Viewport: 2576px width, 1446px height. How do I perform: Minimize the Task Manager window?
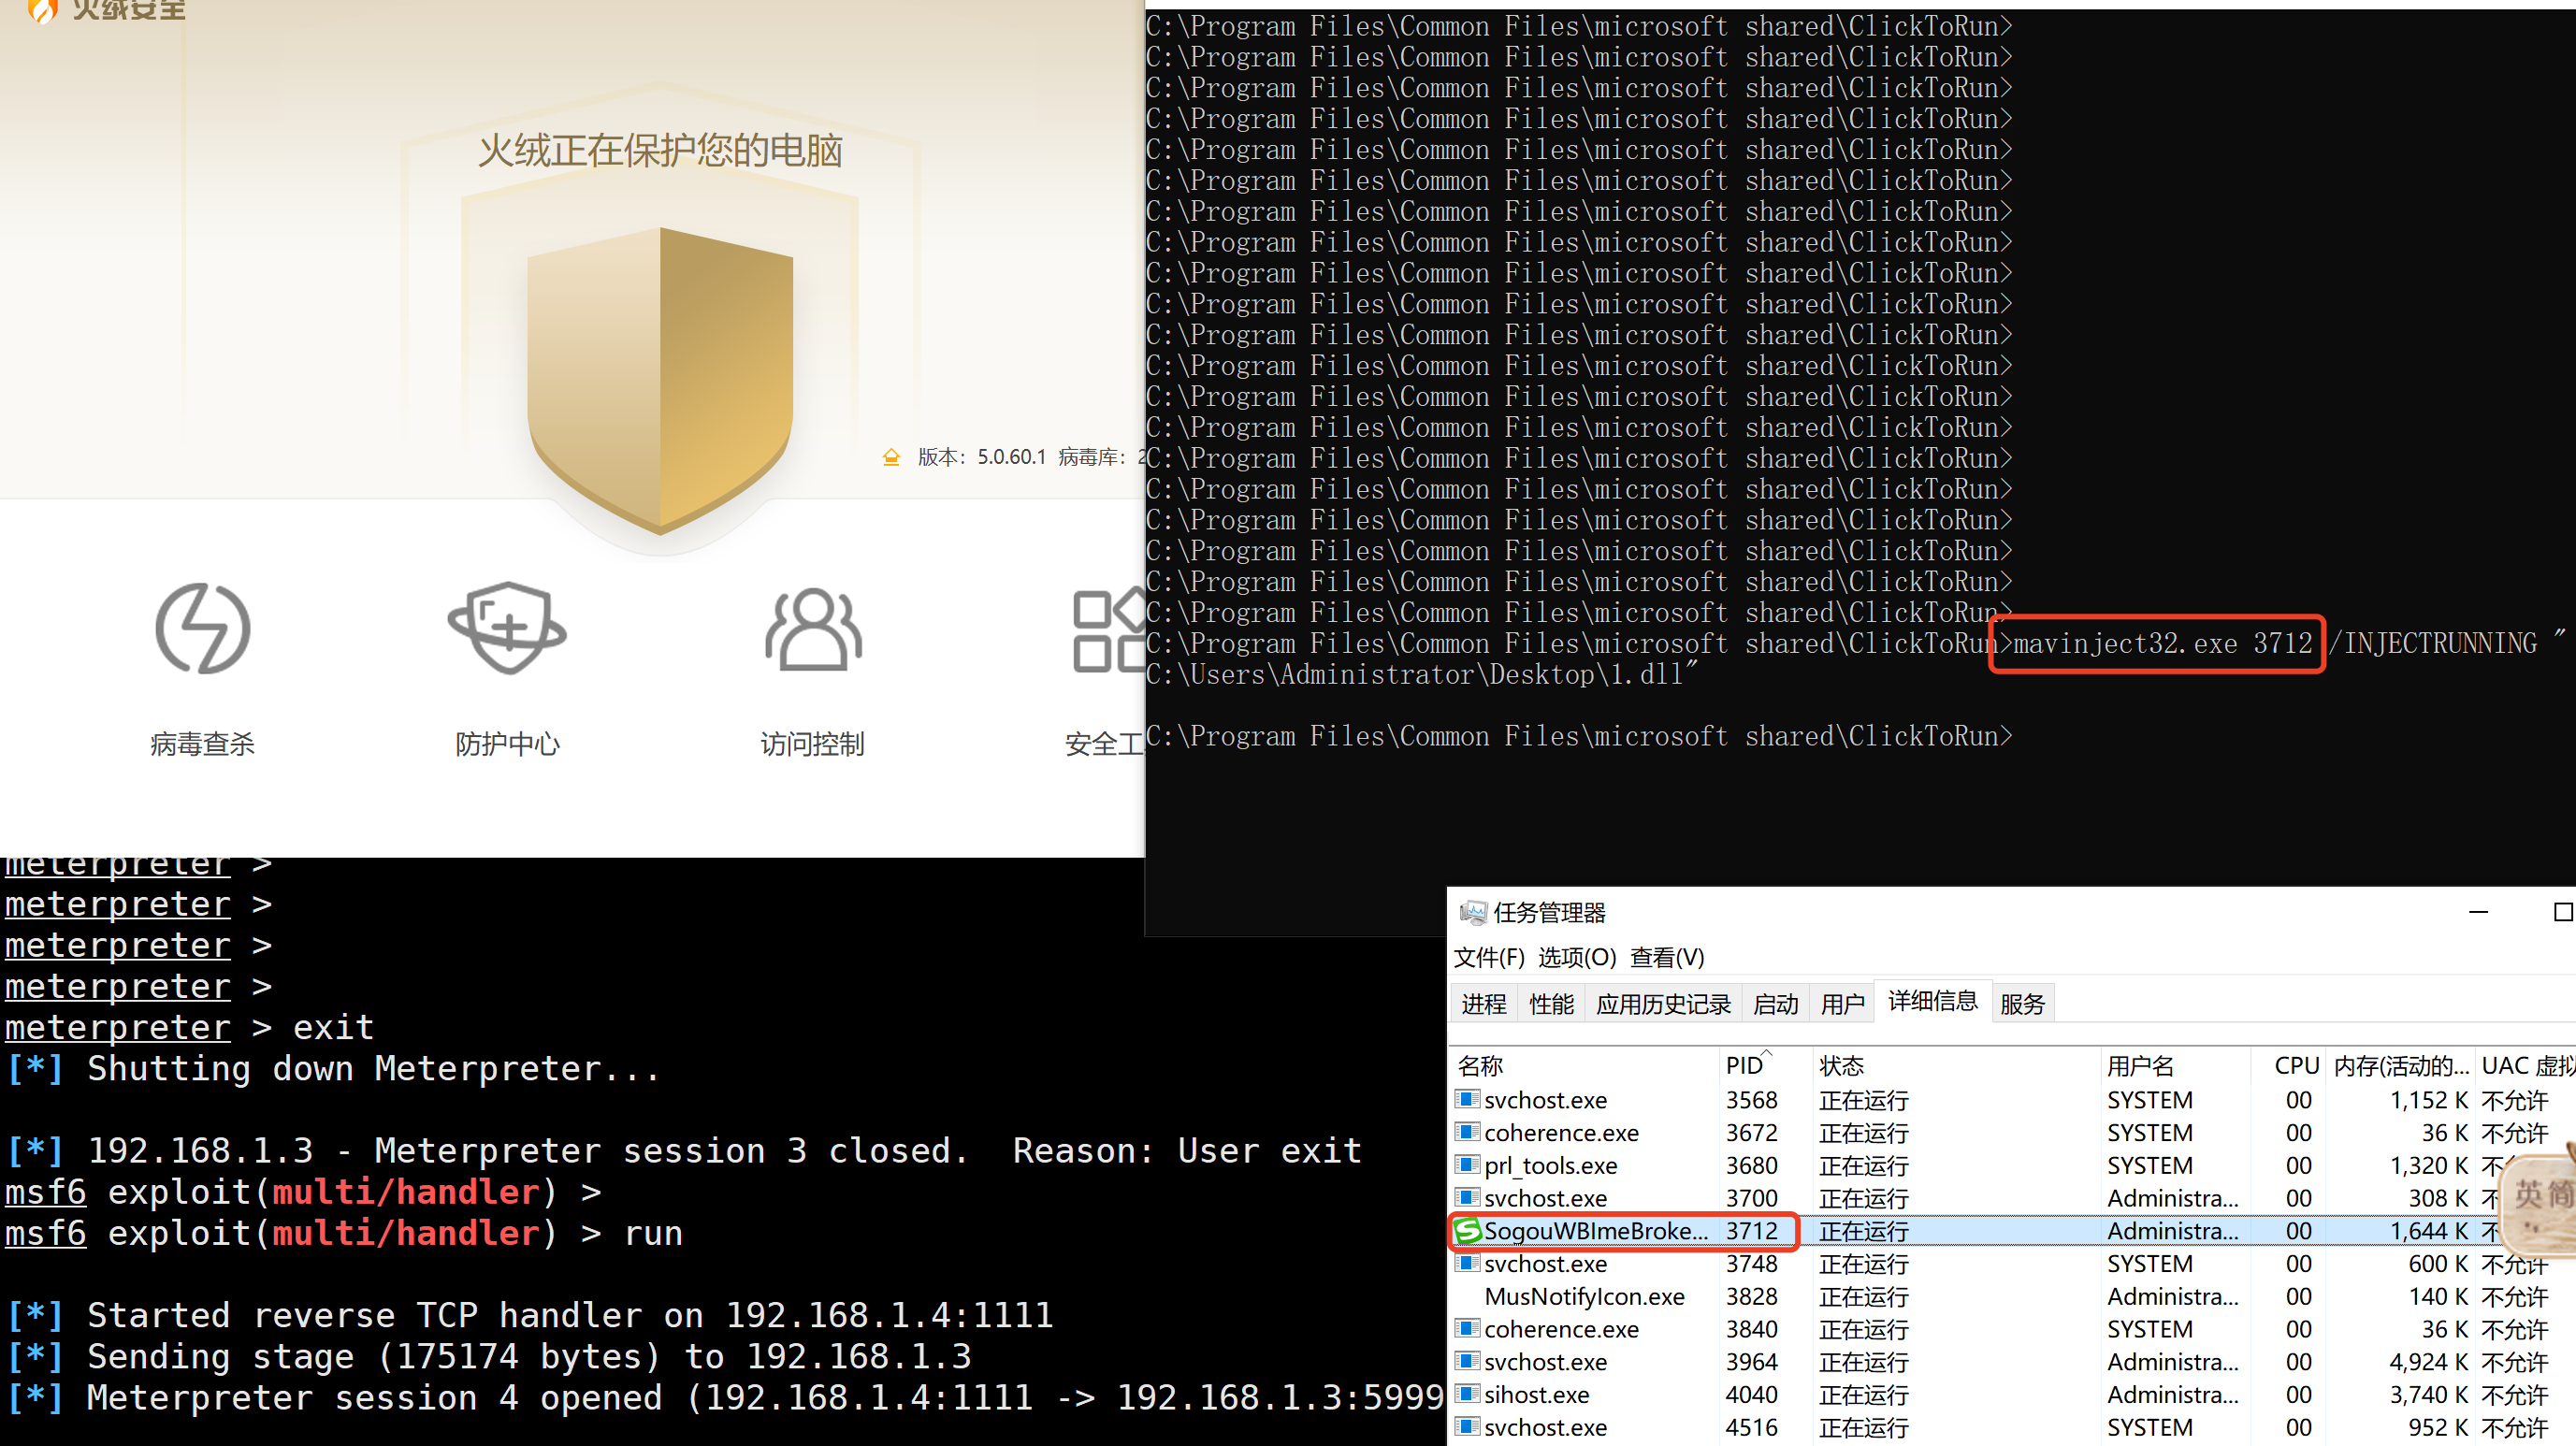pyautogui.click(x=2478, y=912)
